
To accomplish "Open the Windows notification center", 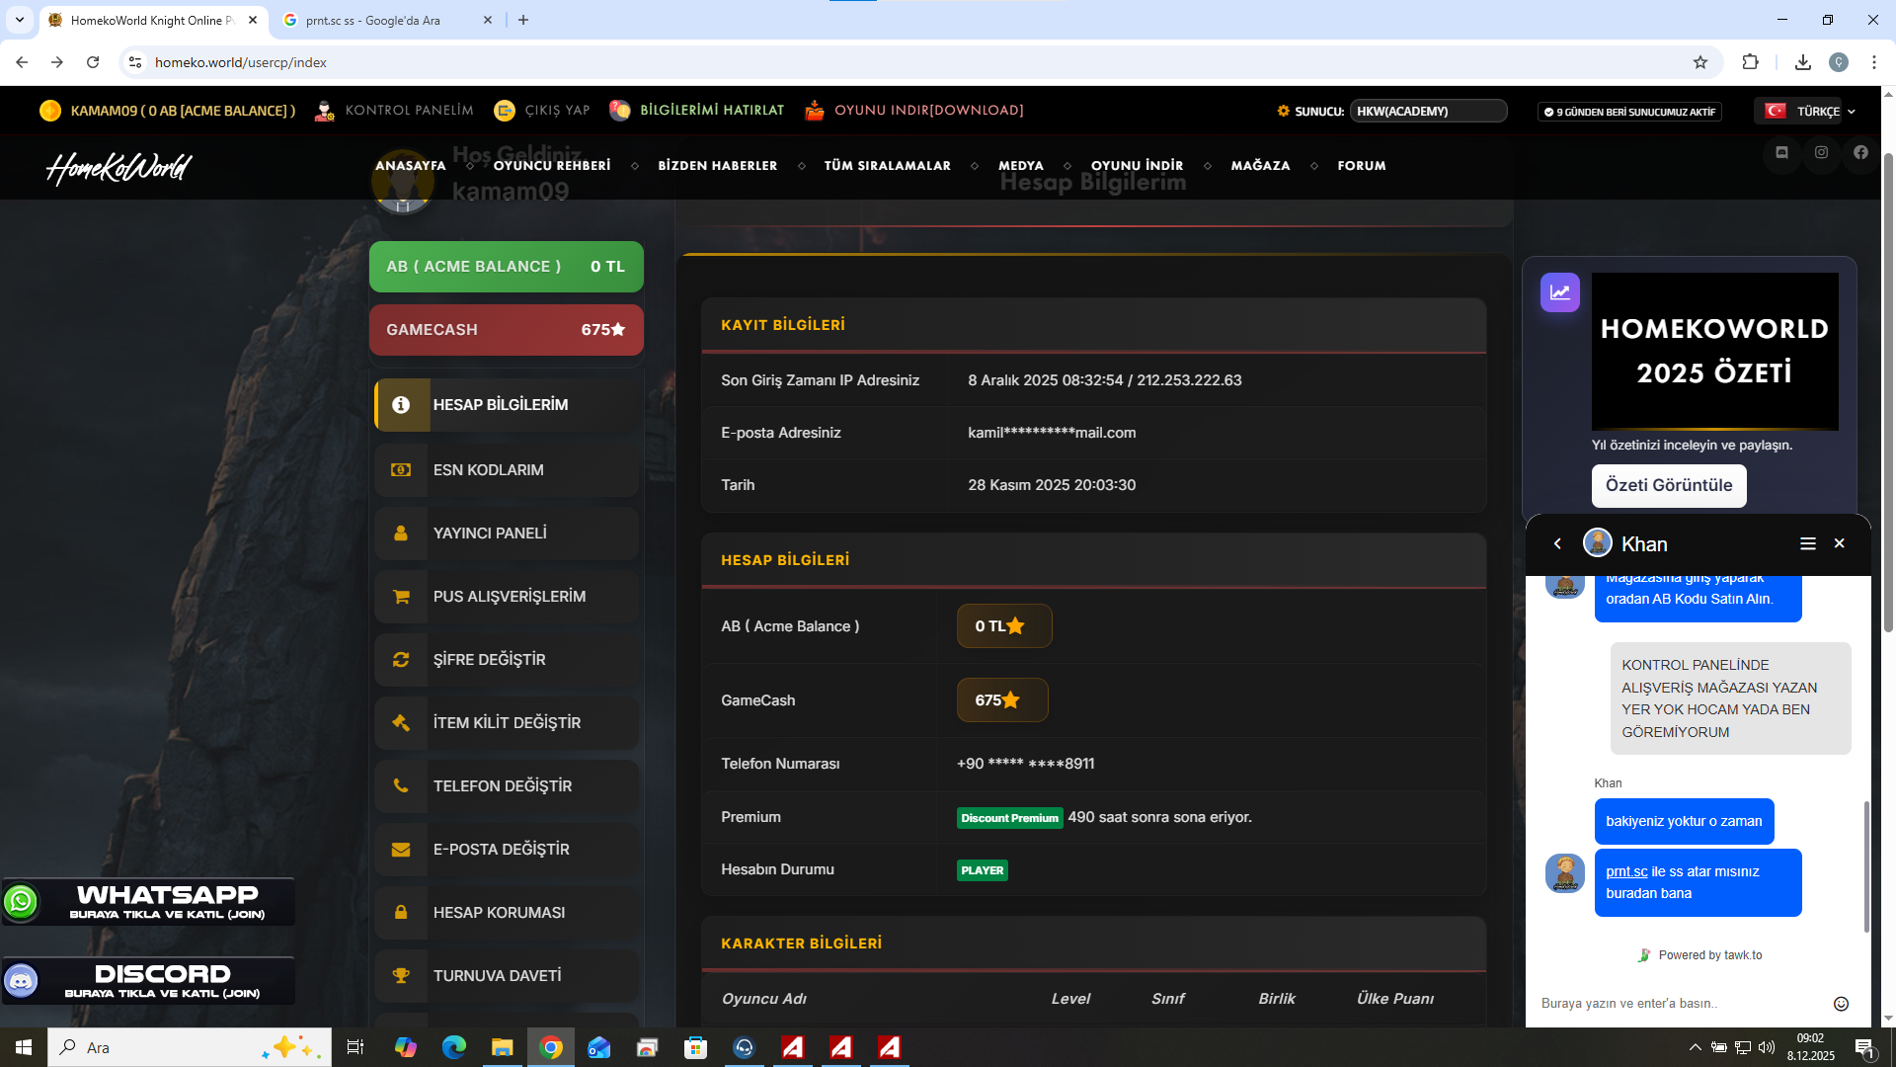I will pos(1865,1047).
